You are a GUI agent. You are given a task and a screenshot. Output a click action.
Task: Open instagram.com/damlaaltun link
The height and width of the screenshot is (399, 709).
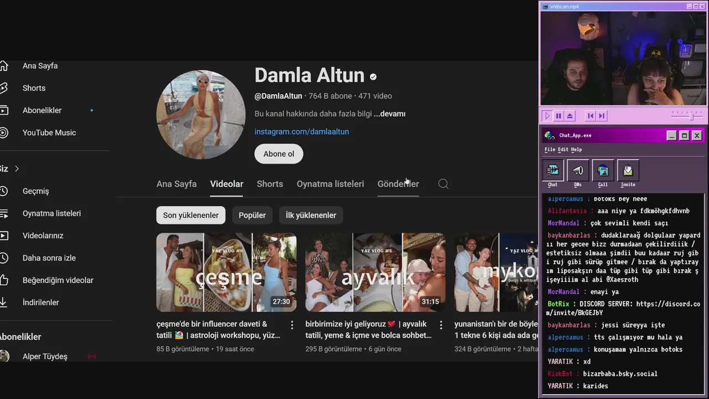pyautogui.click(x=302, y=131)
